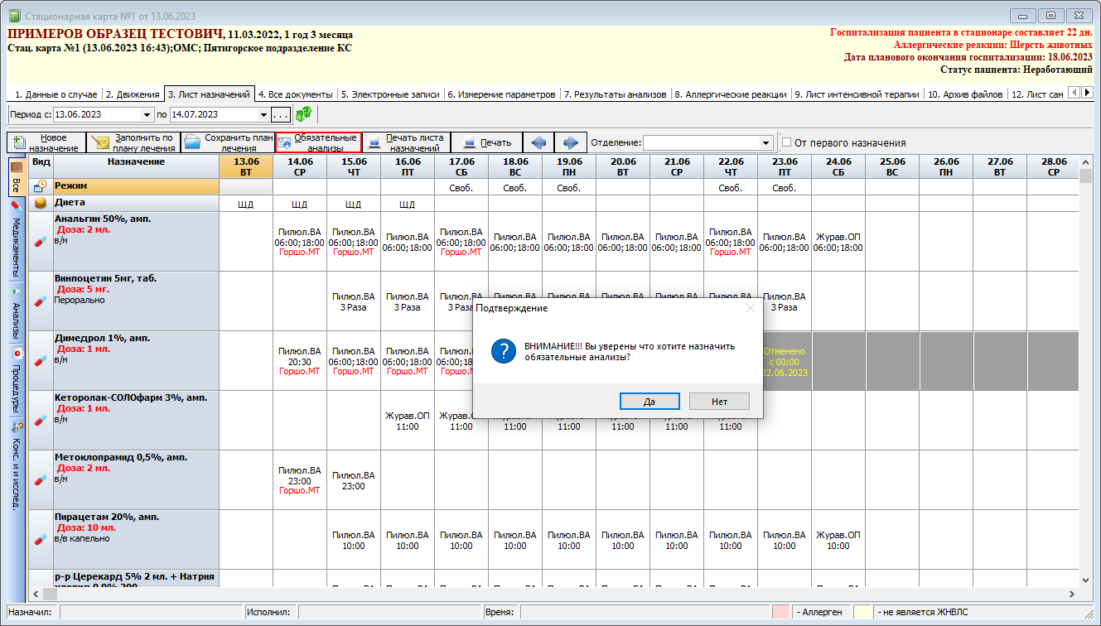This screenshot has width=1101, height=626.
Task: Click Журав.ОП 10:00 cell in Пирацетам row
Action: [x=838, y=541]
